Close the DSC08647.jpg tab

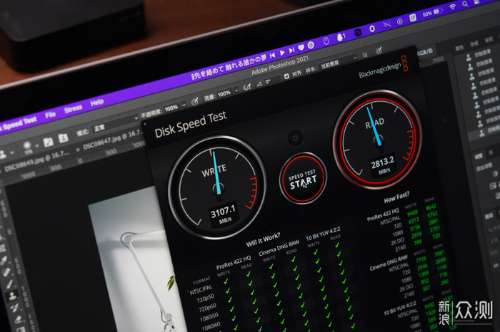(x=78, y=150)
